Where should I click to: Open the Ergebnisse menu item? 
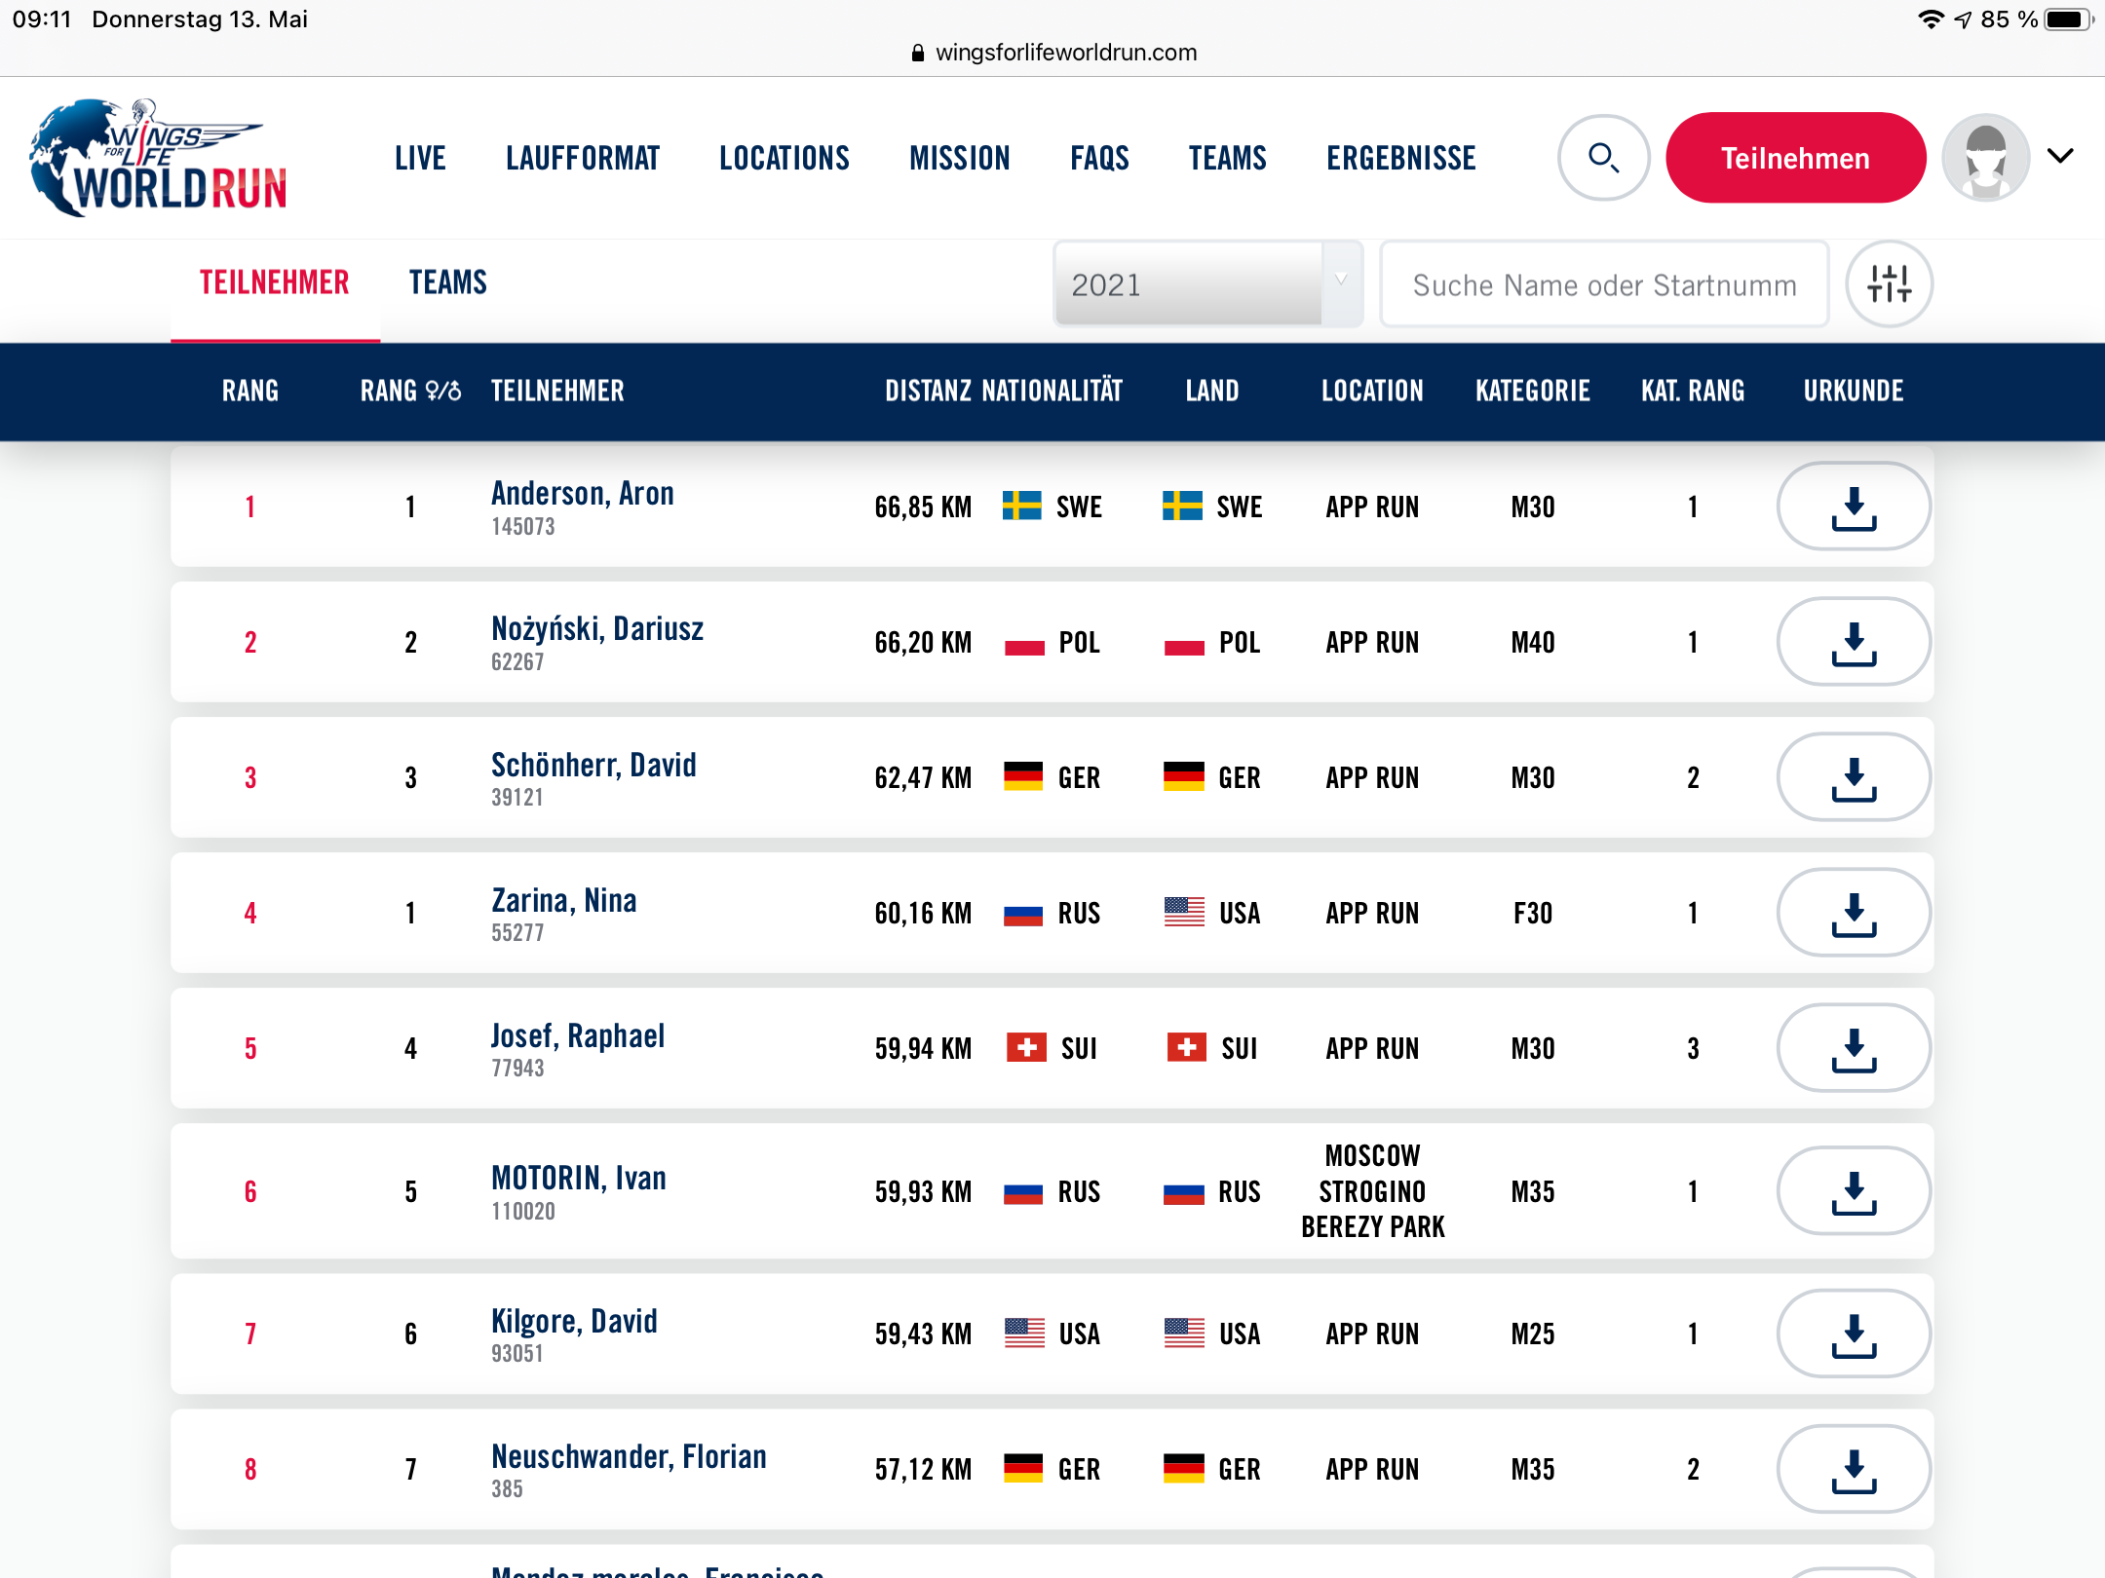(1400, 158)
